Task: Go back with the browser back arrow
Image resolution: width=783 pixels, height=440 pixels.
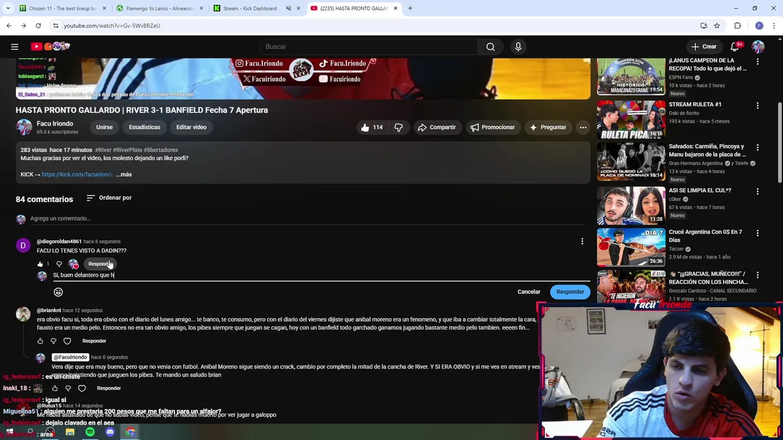Action: (9, 26)
